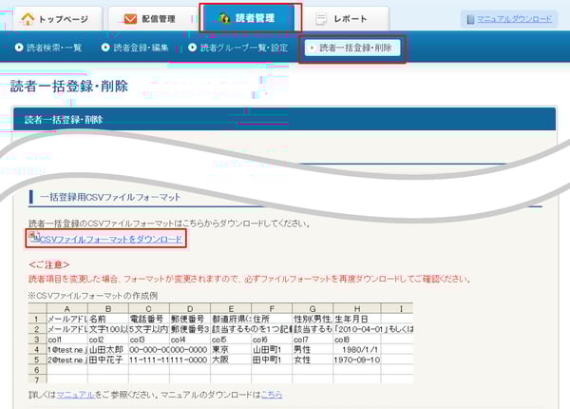The width and height of the screenshot is (570, 409).
Task: Click arrow bullet icon before 読者検索・一覧
Action: [19, 48]
